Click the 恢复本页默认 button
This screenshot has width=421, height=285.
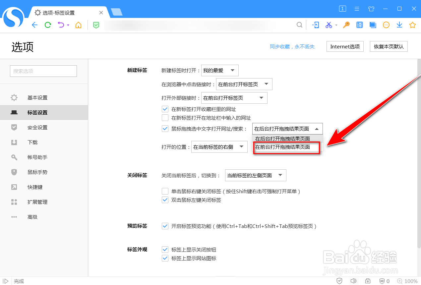point(389,46)
